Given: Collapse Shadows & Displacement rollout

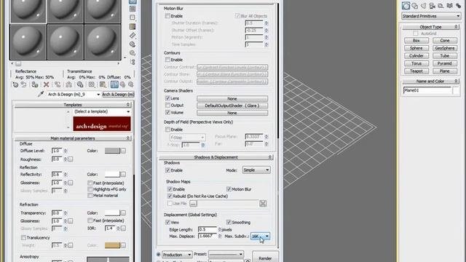Looking at the screenshot, I should point(216,157).
